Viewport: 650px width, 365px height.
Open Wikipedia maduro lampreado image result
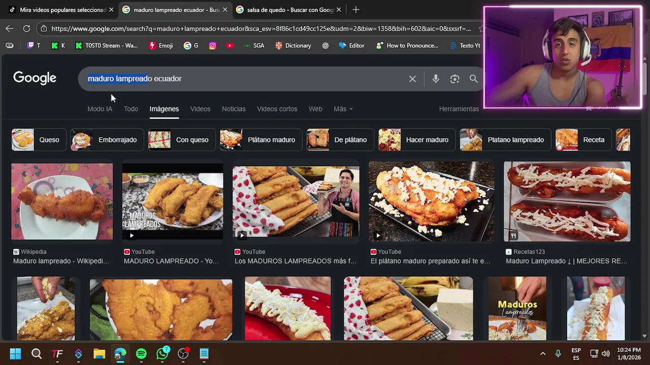62,201
